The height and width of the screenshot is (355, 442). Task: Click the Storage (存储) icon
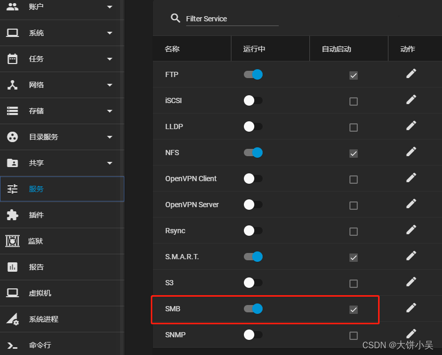(12, 111)
